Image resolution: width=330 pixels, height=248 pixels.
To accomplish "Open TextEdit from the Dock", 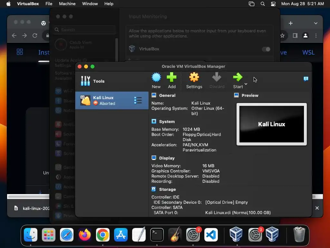I will [x=139, y=235].
